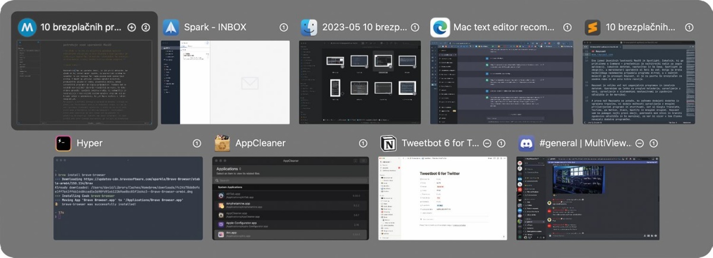Click the 'AppCleaner' window title
This screenshot has height=258, width=713.
coord(261,144)
